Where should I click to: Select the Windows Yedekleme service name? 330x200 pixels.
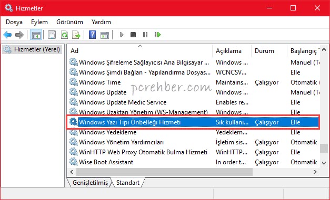pyautogui.click(x=107, y=132)
